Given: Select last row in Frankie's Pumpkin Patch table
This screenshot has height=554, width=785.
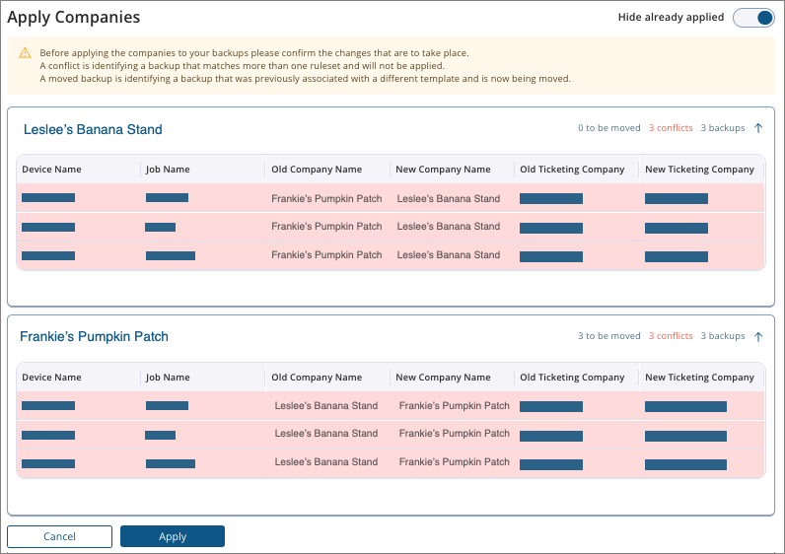Looking at the screenshot, I should [390, 462].
